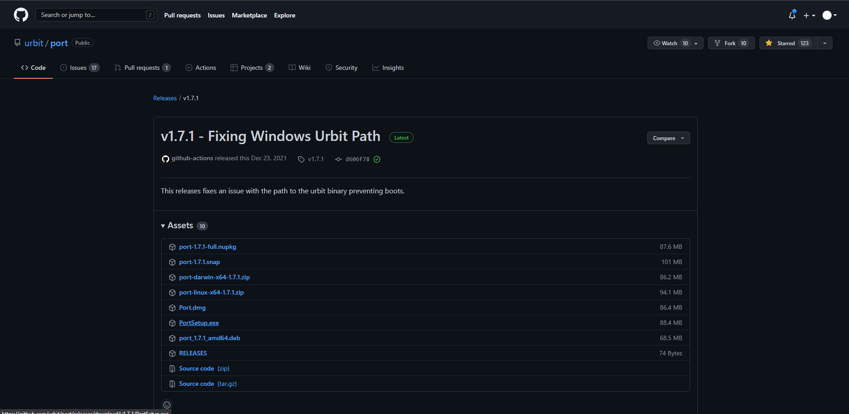Image resolution: width=849 pixels, height=414 pixels.
Task: Select the Code tab
Action: pos(33,68)
